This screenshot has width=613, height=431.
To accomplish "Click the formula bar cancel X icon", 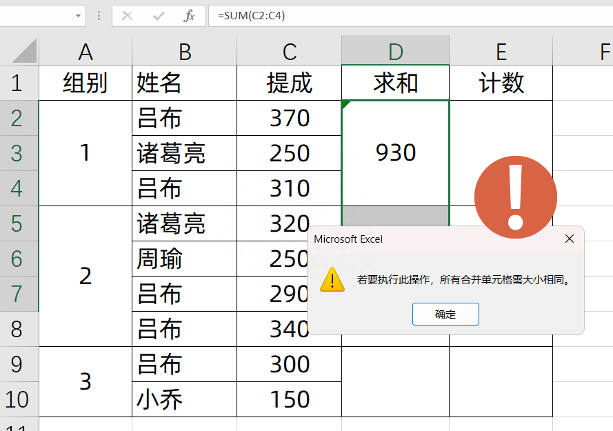I will pos(127,16).
